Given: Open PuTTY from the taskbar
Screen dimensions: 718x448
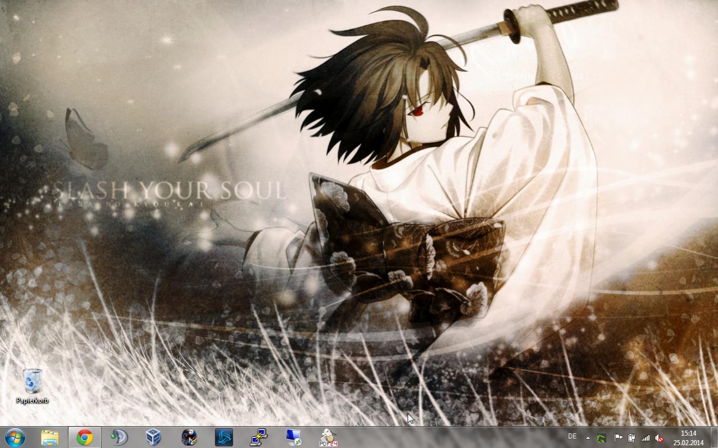Looking at the screenshot, I should pyautogui.click(x=258, y=437).
